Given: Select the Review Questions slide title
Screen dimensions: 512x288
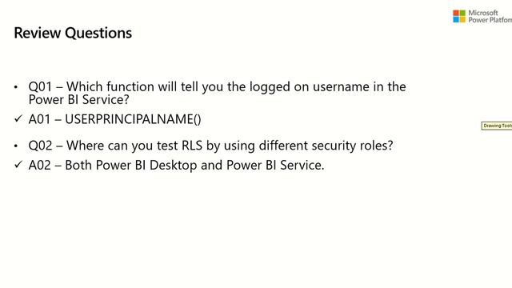Looking at the screenshot, I should [x=73, y=33].
